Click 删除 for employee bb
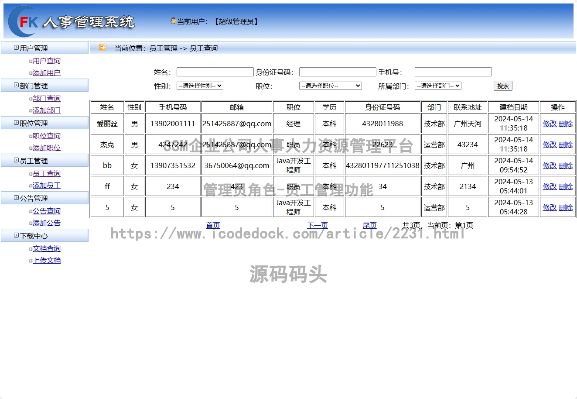The height and width of the screenshot is (399, 577). [x=566, y=165]
